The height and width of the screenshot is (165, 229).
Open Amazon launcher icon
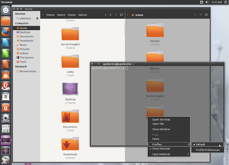pos(6,97)
